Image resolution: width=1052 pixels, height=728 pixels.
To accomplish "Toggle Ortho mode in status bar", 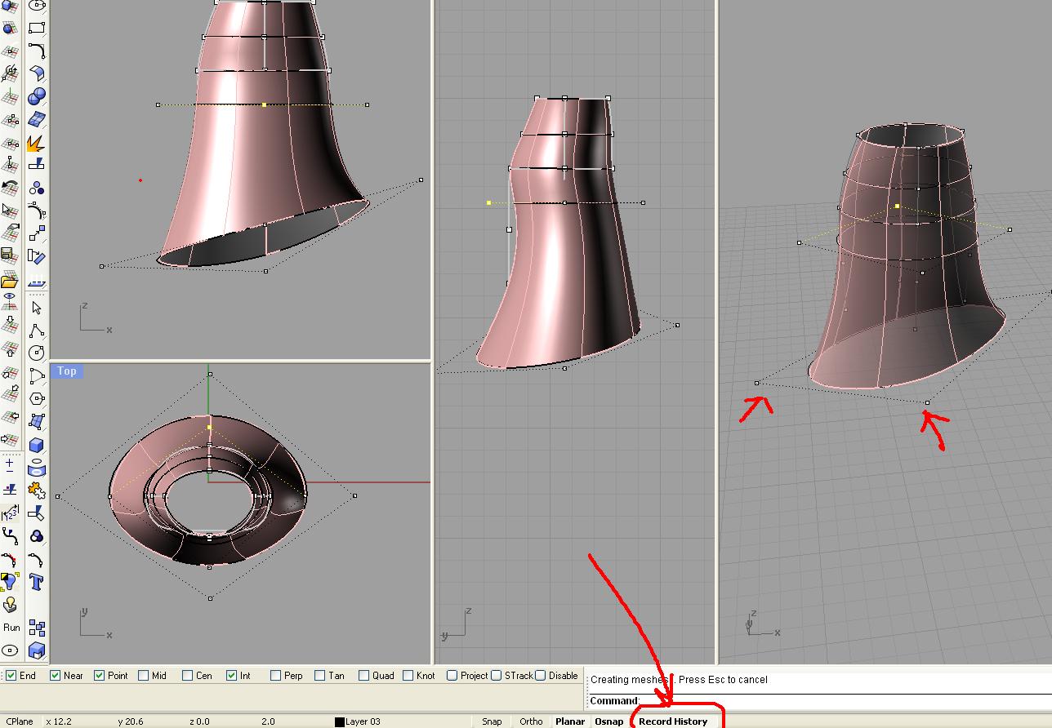I will [531, 721].
